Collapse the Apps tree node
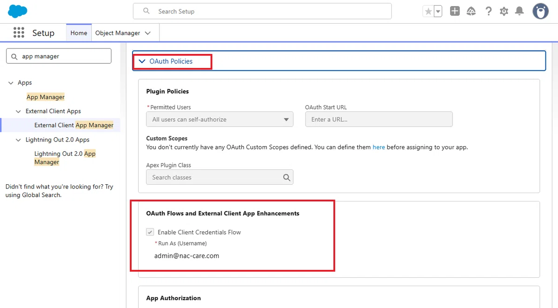This screenshot has width=558, height=308. click(x=11, y=83)
